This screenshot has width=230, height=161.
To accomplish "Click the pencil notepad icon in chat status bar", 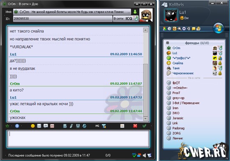I will 149,155.
